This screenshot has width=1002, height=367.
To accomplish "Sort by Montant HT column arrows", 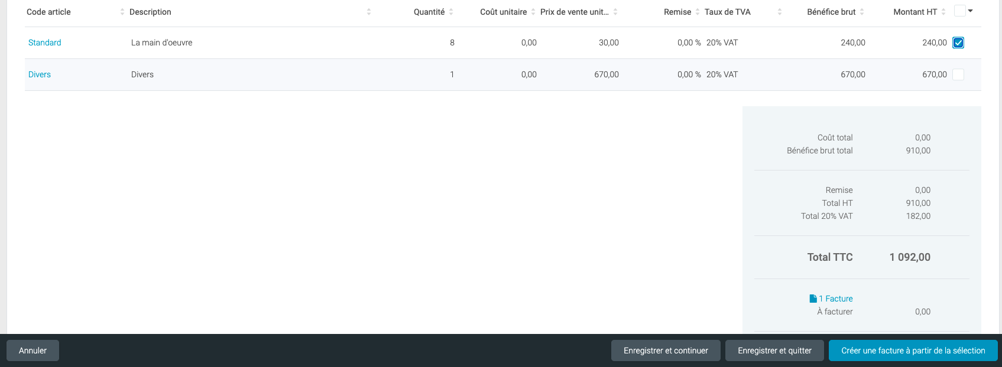I will pos(943,12).
